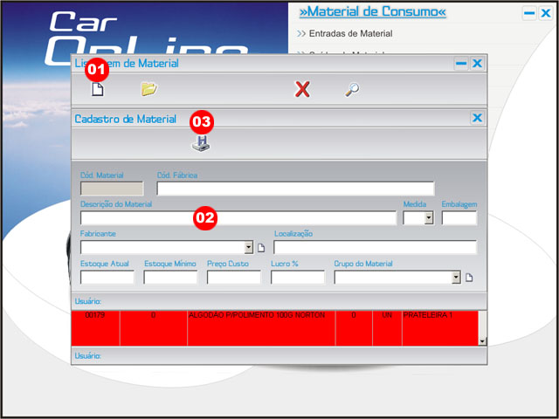Expand the Grupo do Material dropdown
The image size is (559, 419).
[x=456, y=278]
